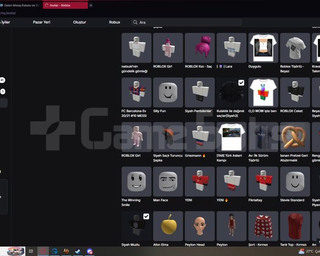
Task: Open the Pazar Yeri menu
Action: point(41,23)
